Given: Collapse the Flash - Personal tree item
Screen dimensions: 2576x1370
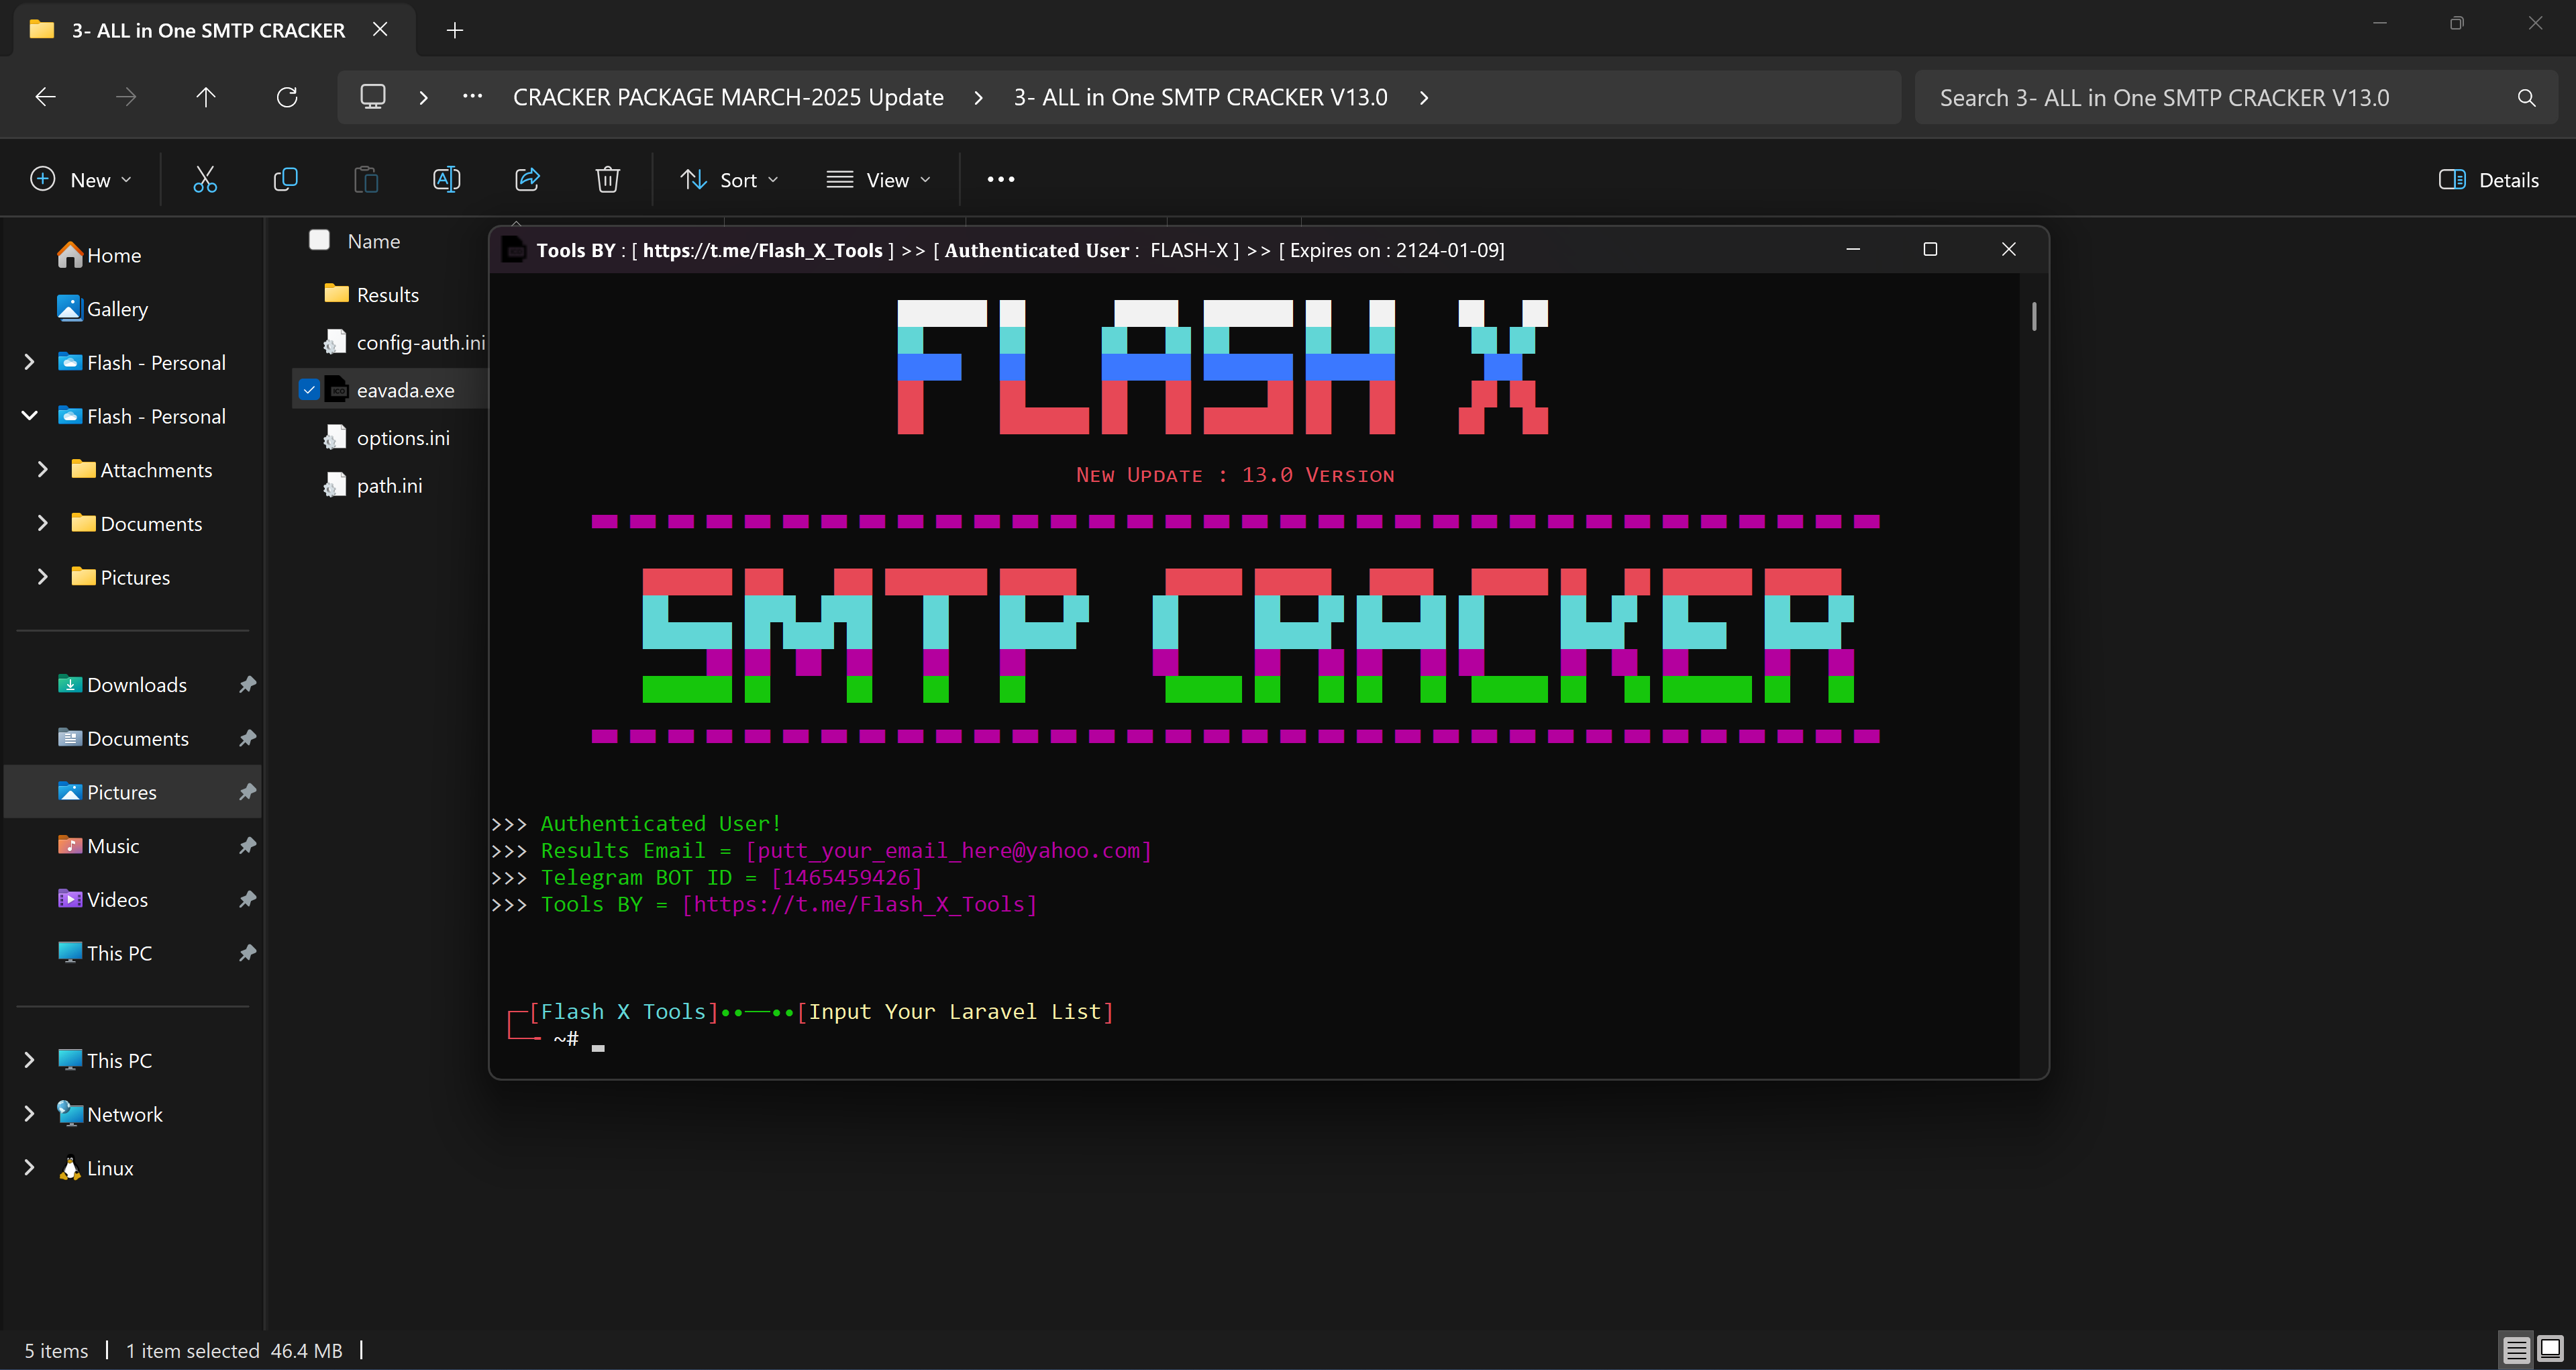Looking at the screenshot, I should (x=29, y=415).
